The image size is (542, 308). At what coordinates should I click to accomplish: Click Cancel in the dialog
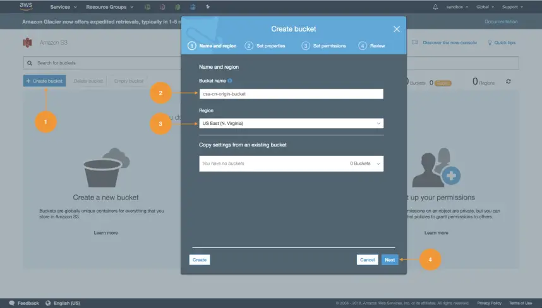tap(367, 259)
